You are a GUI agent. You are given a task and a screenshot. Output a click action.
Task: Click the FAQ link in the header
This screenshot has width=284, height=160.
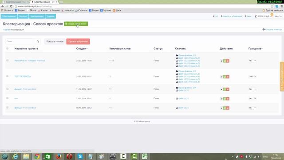[x=215, y=16]
